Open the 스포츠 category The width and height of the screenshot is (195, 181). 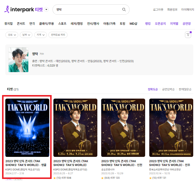pos(62,24)
